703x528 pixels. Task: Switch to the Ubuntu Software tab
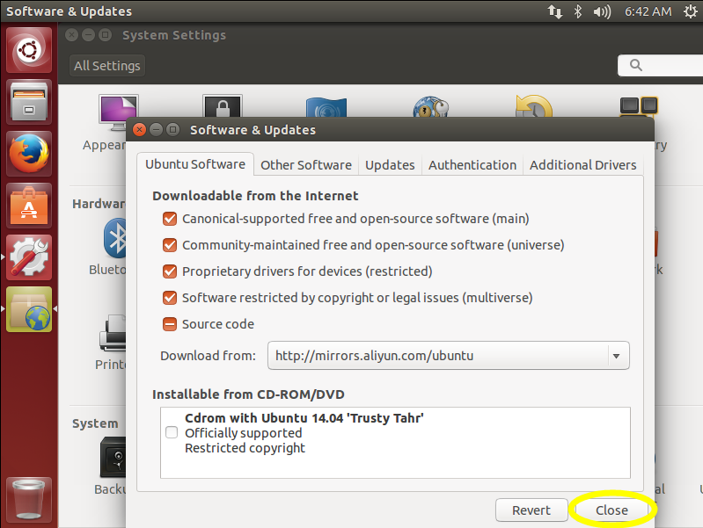(x=195, y=164)
